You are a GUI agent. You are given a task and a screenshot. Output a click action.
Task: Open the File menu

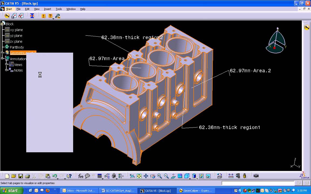[18, 9]
